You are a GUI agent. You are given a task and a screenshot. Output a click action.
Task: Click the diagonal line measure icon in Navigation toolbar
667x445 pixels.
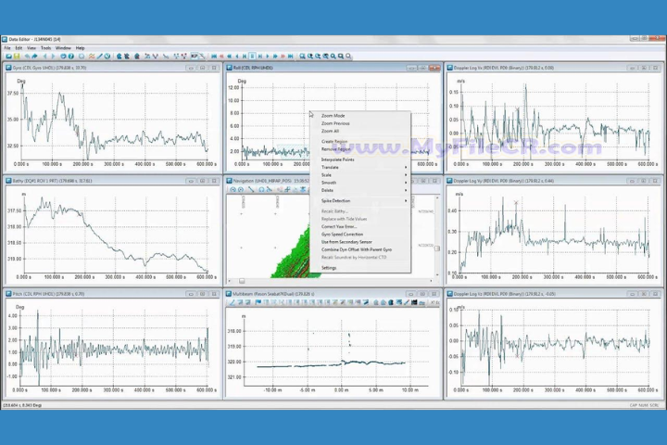tap(251, 189)
